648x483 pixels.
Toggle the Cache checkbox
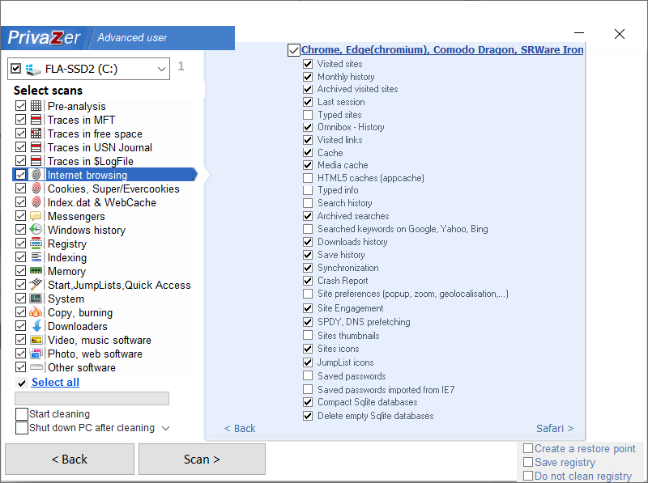308,153
